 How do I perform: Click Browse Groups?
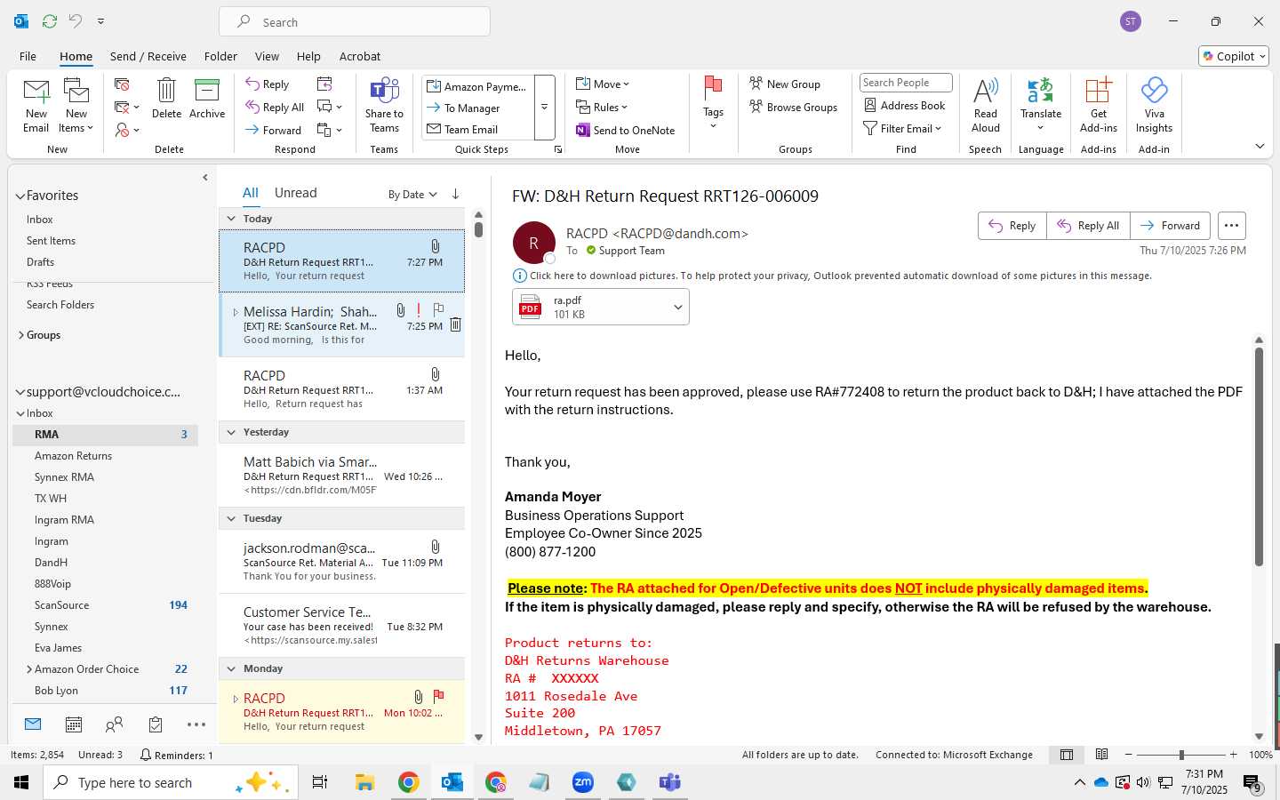click(794, 107)
